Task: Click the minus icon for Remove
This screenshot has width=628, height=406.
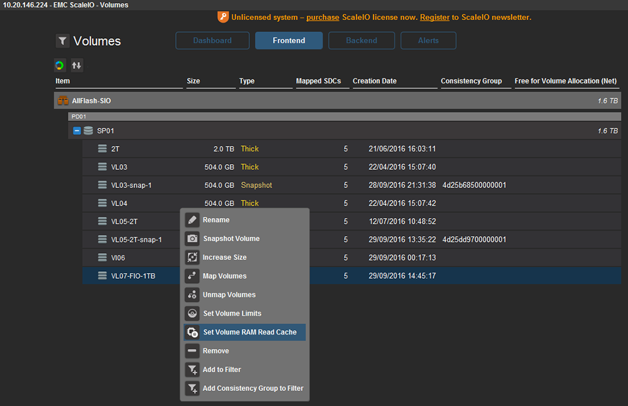Action: (x=192, y=351)
